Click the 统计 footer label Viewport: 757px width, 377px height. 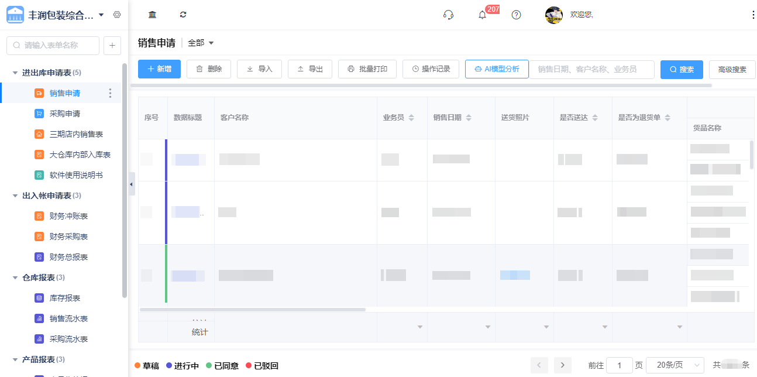tap(200, 332)
